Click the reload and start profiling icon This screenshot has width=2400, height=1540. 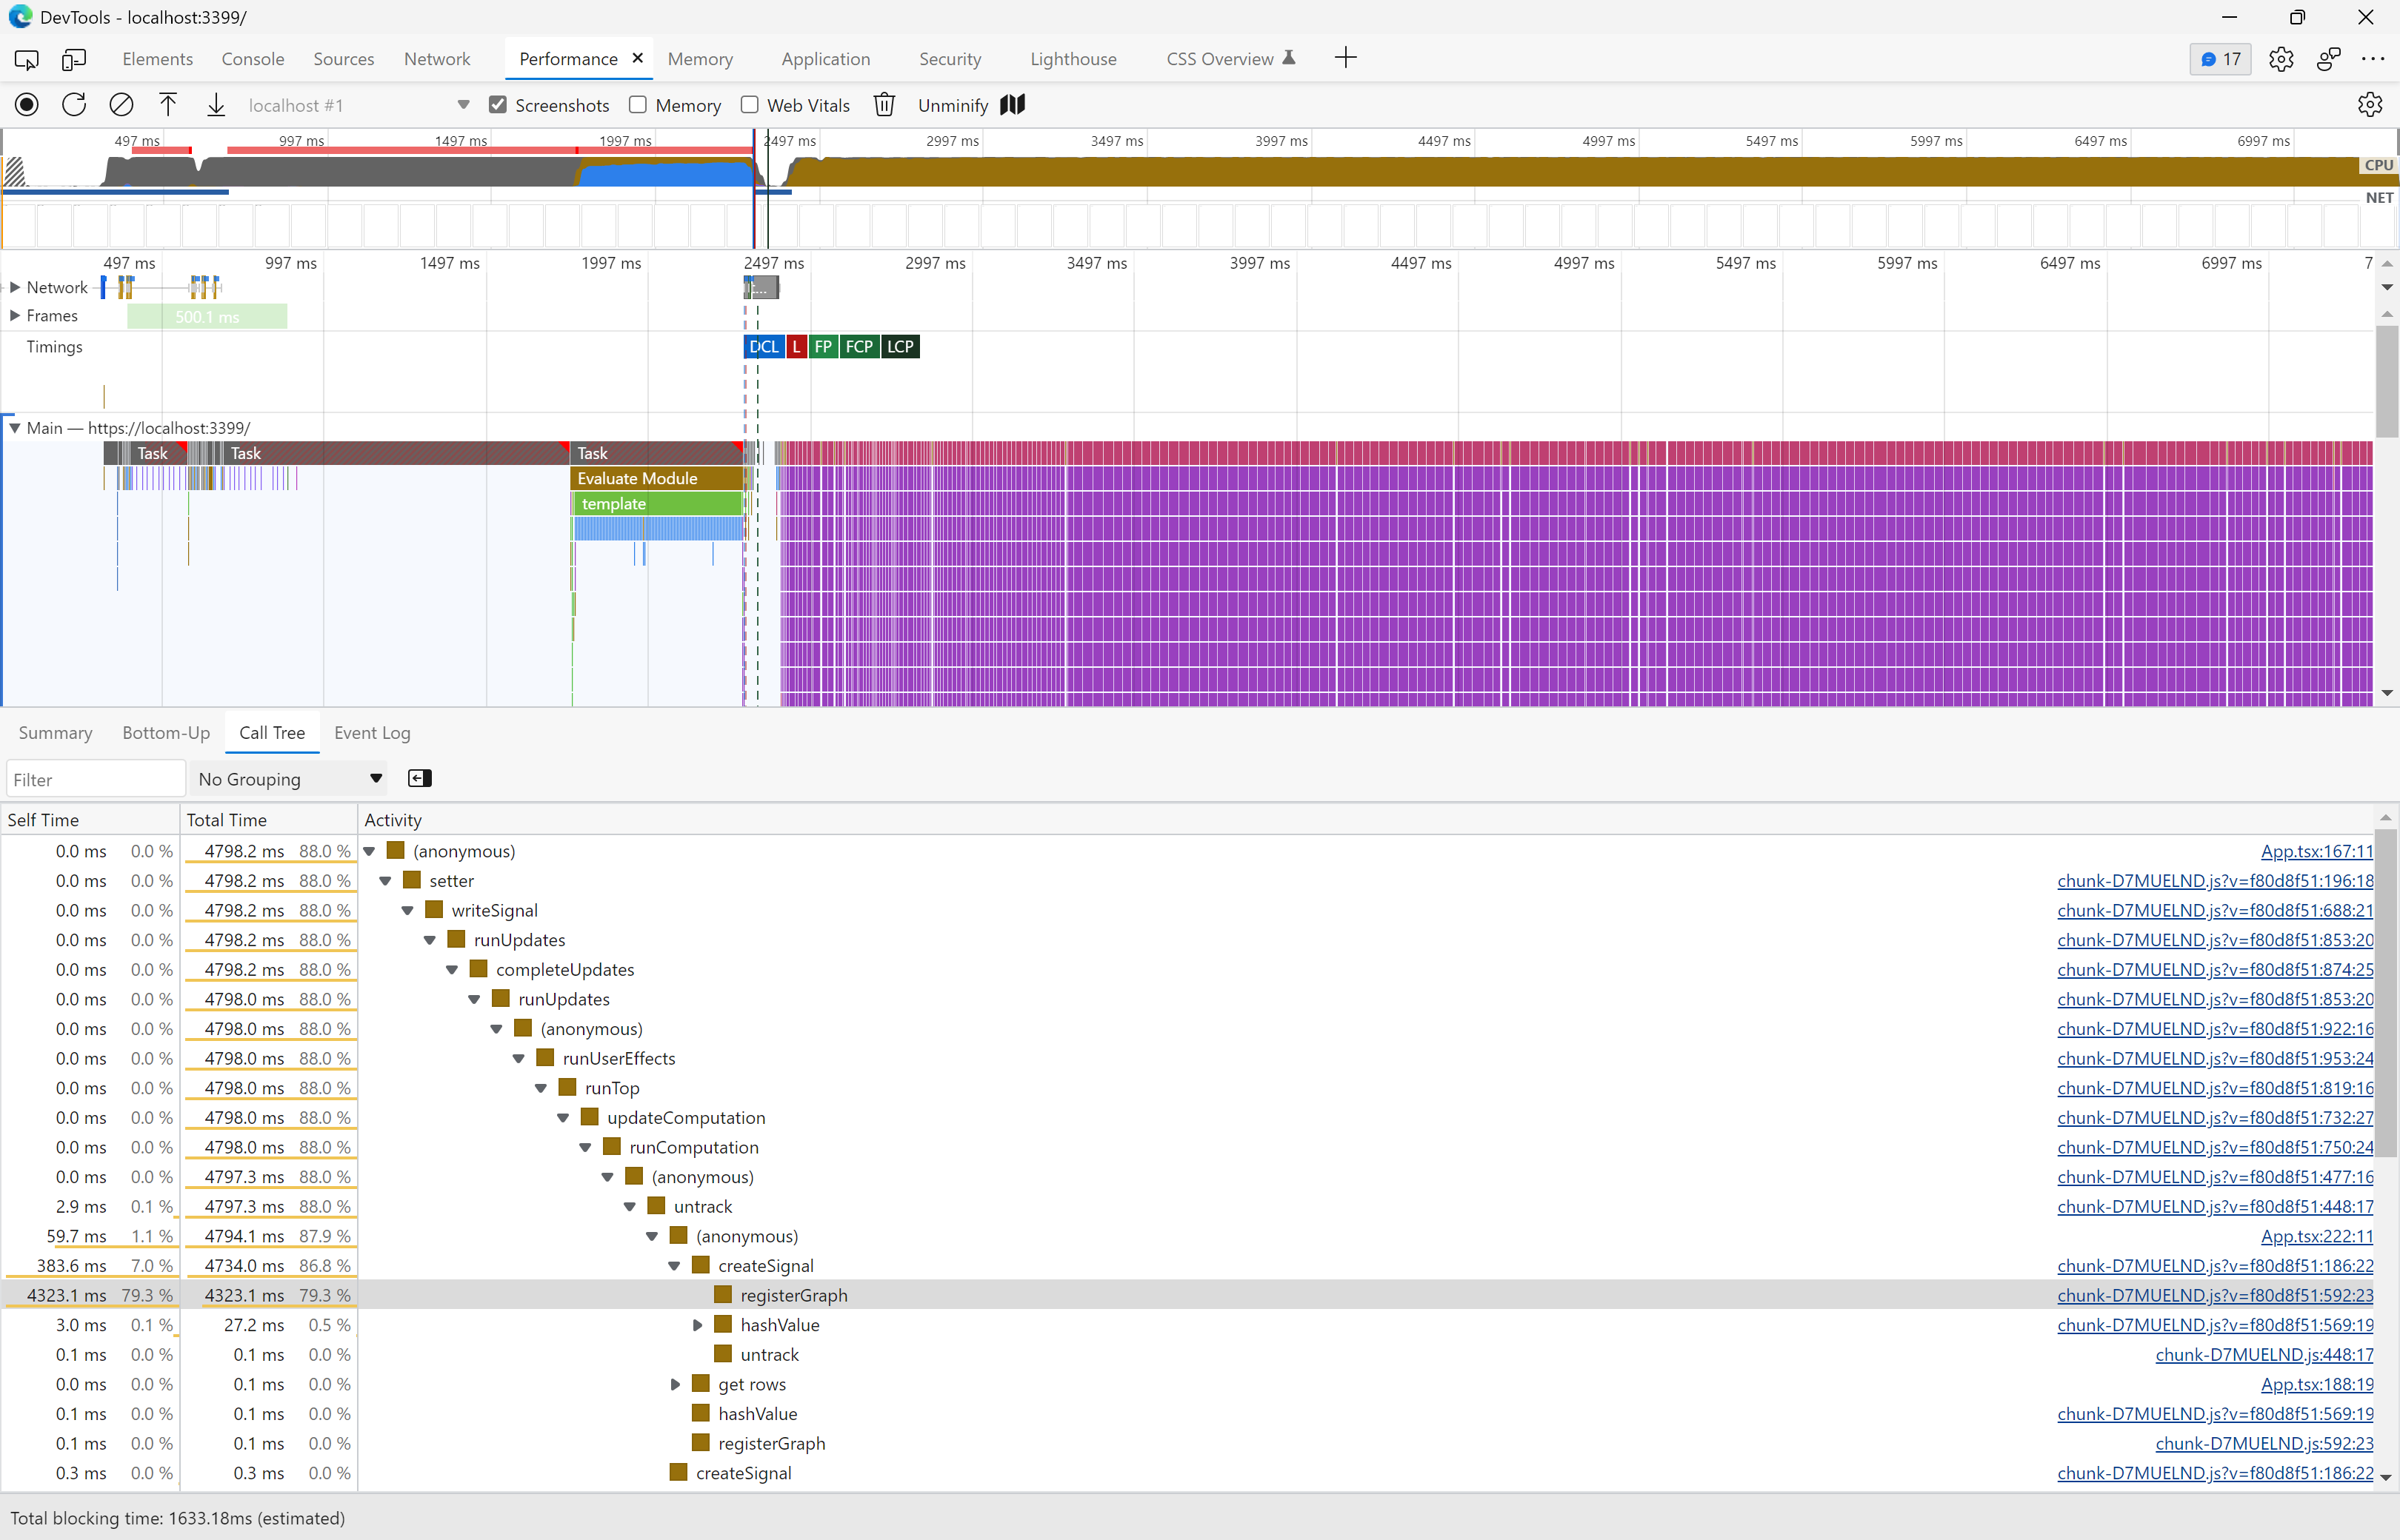tap(74, 105)
